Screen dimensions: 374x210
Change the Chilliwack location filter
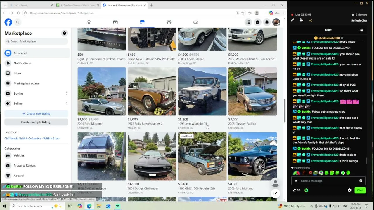pos(32,139)
